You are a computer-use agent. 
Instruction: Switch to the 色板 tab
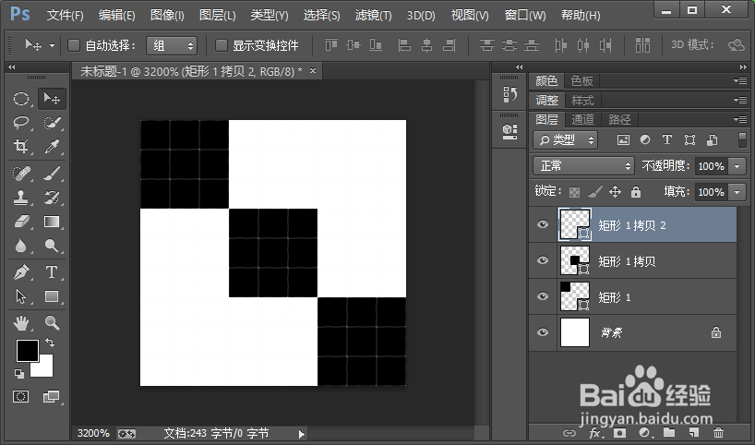coord(581,81)
